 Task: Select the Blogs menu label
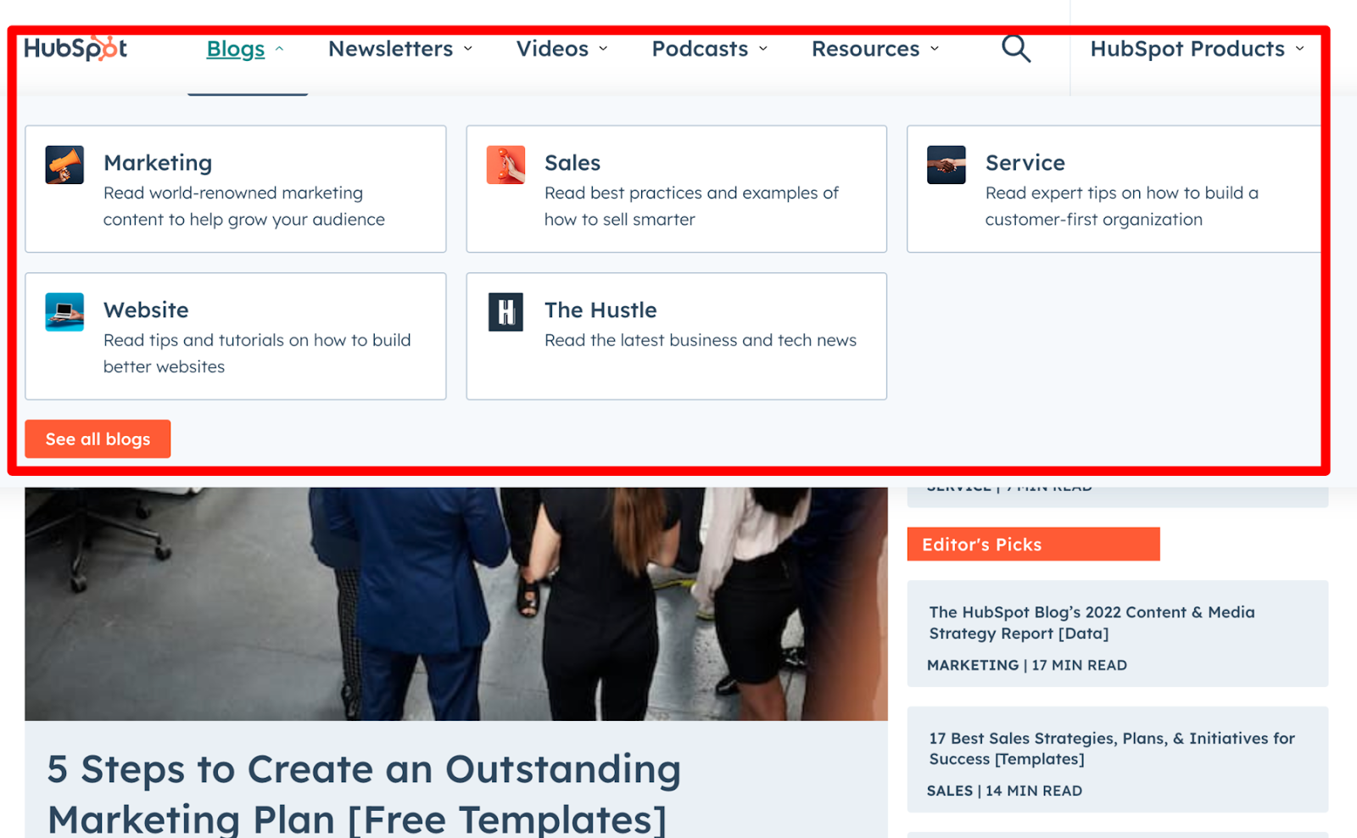pyautogui.click(x=236, y=49)
